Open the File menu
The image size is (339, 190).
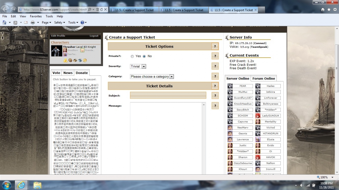click(5, 16)
